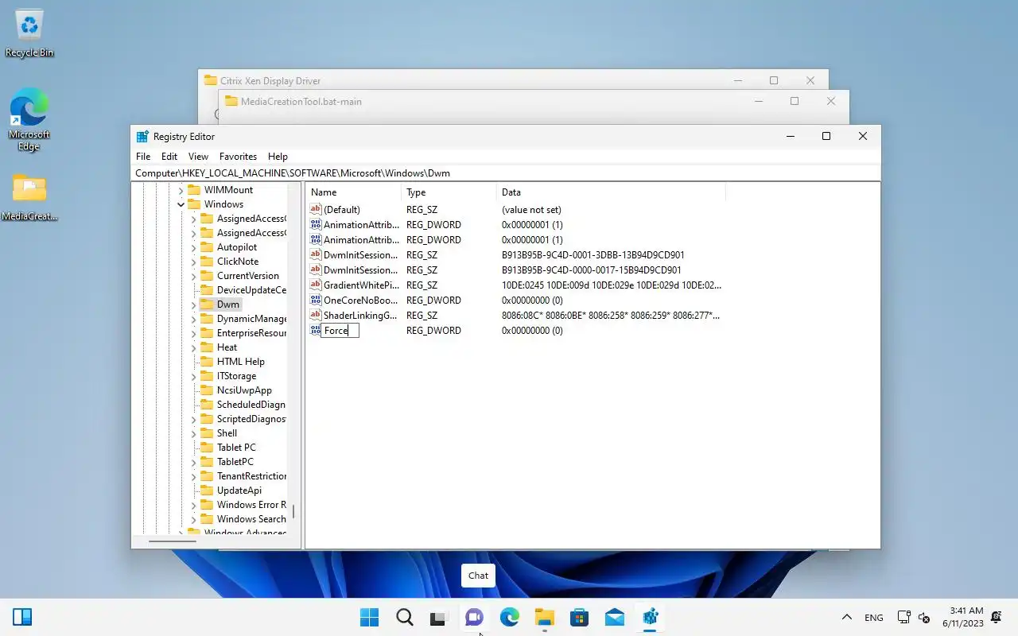Maximize the MediaCreationTool.bat-main window
The width and height of the screenshot is (1018, 636).
(x=795, y=101)
